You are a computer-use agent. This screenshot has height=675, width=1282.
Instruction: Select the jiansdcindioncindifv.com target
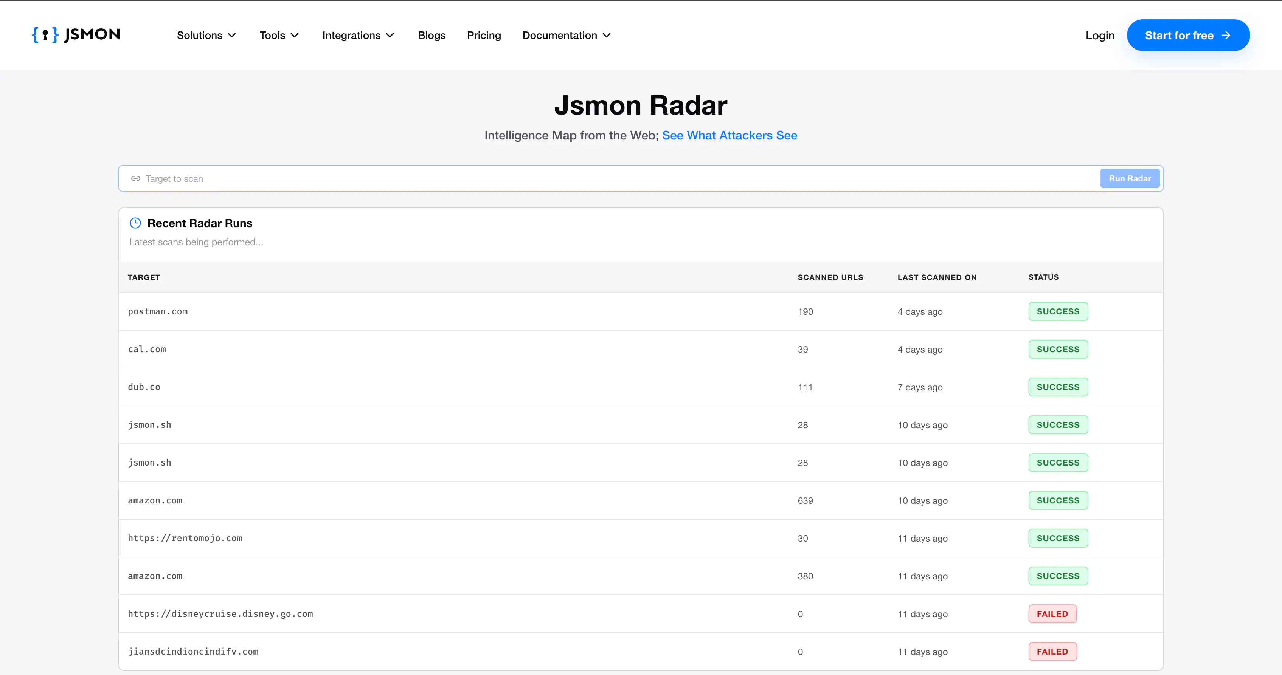[x=193, y=652]
